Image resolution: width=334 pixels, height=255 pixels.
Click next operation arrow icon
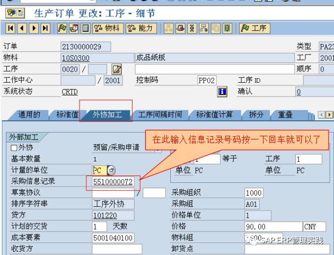34,28
